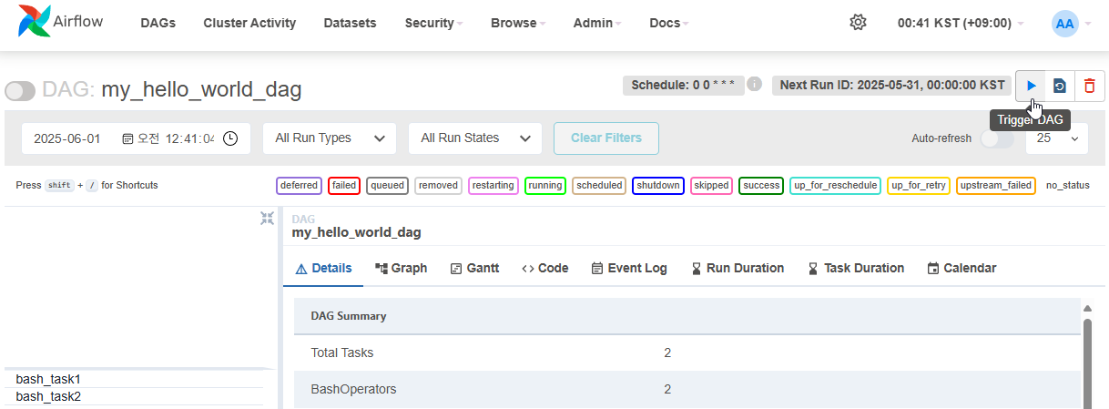The image size is (1109, 409).
Task: Click the settings gear icon in navbar
Action: tap(858, 23)
